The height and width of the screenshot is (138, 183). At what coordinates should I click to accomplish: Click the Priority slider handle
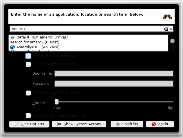[56, 102]
